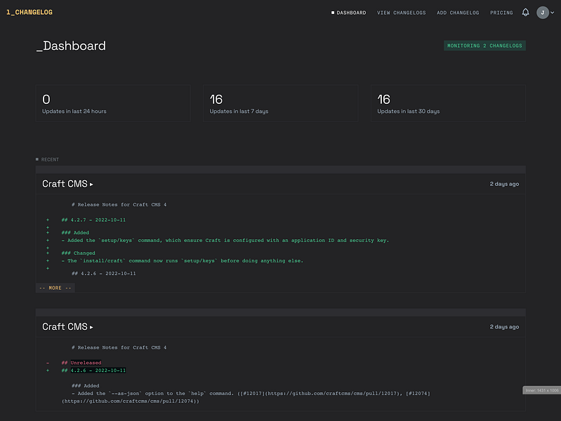The height and width of the screenshot is (421, 561).
Task: Click the '## 4.2.6 - 2022-10-11' line in first card
Action: point(104,273)
